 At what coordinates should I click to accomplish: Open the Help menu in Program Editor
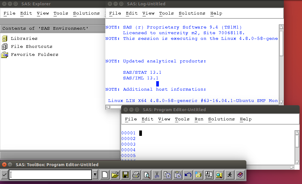click(245, 119)
